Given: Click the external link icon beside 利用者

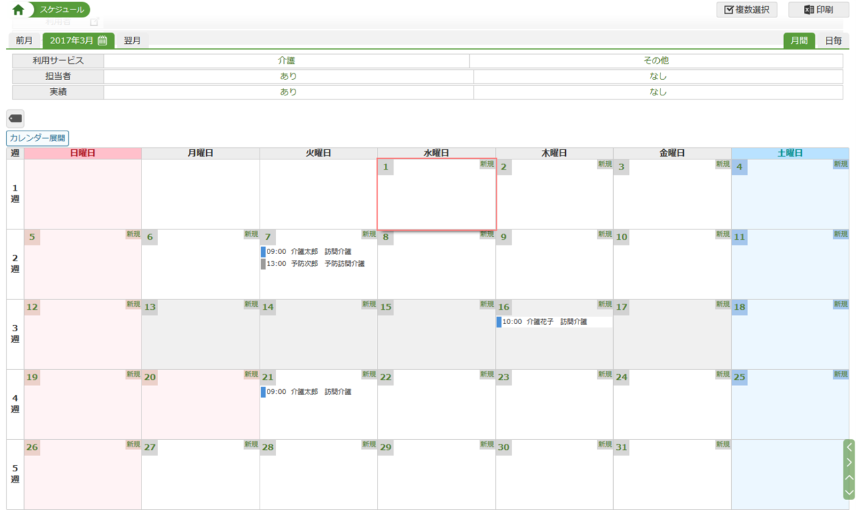Looking at the screenshot, I should (x=94, y=22).
